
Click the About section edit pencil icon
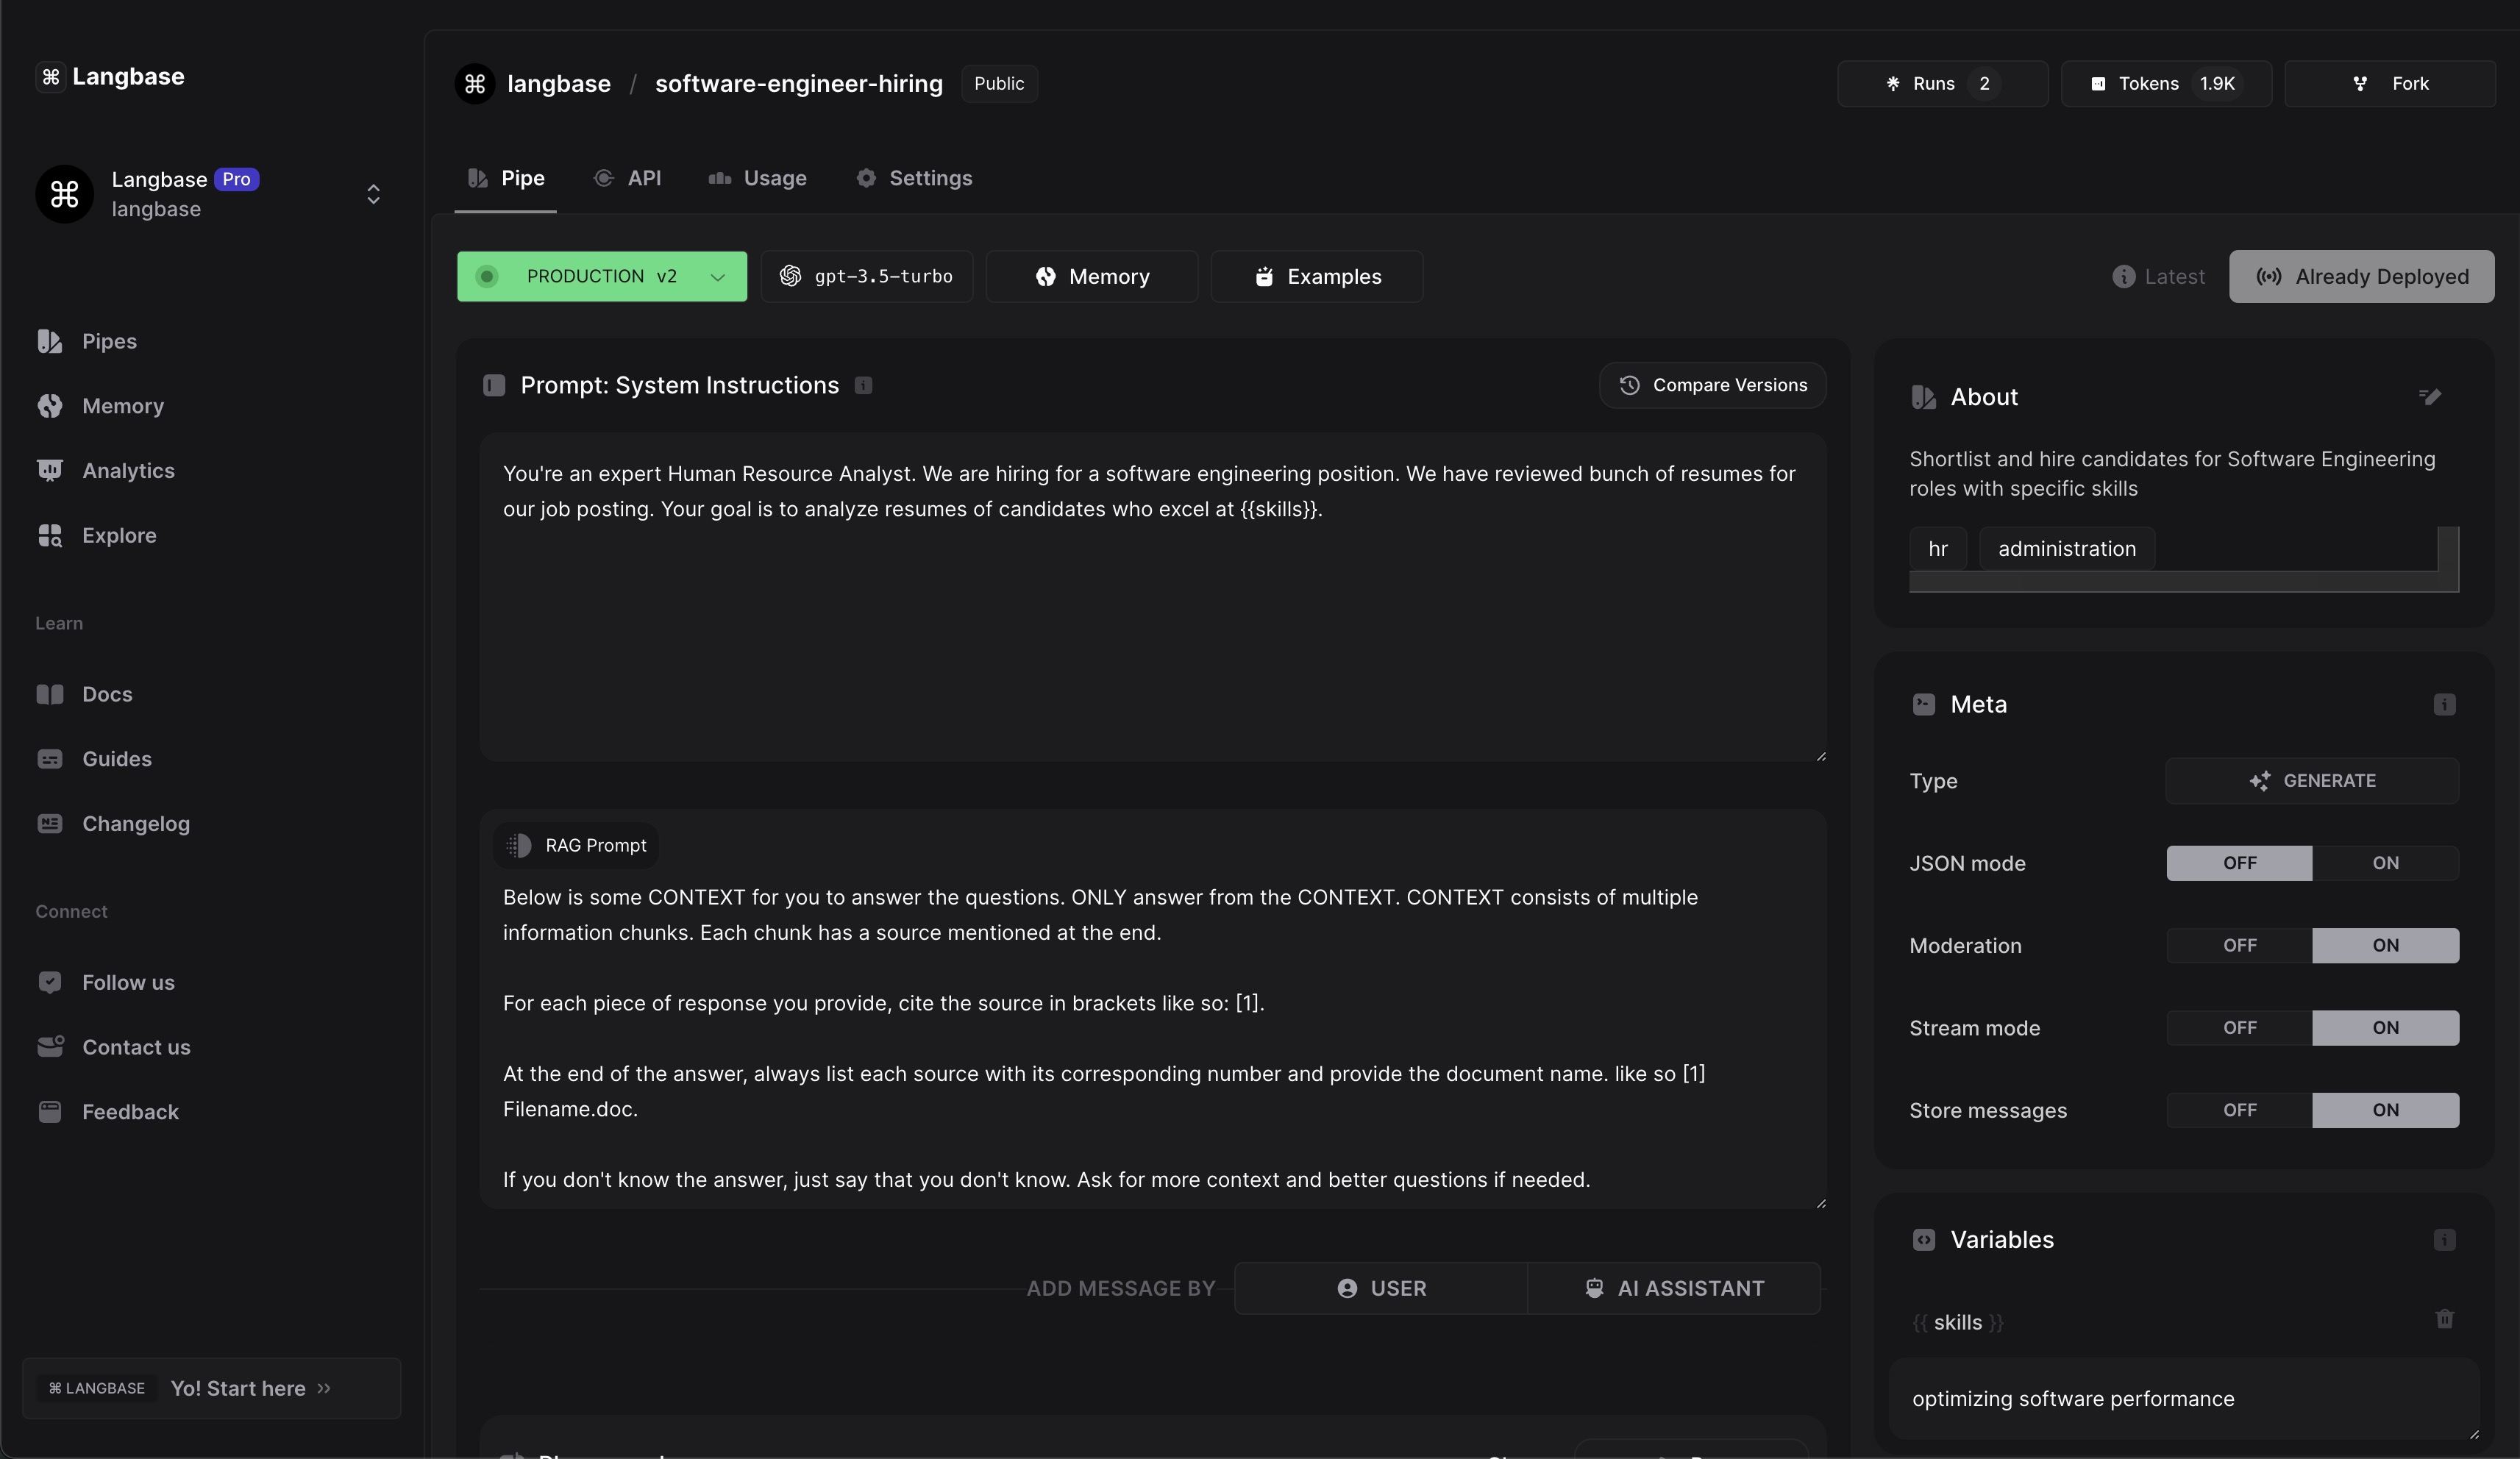[2430, 397]
